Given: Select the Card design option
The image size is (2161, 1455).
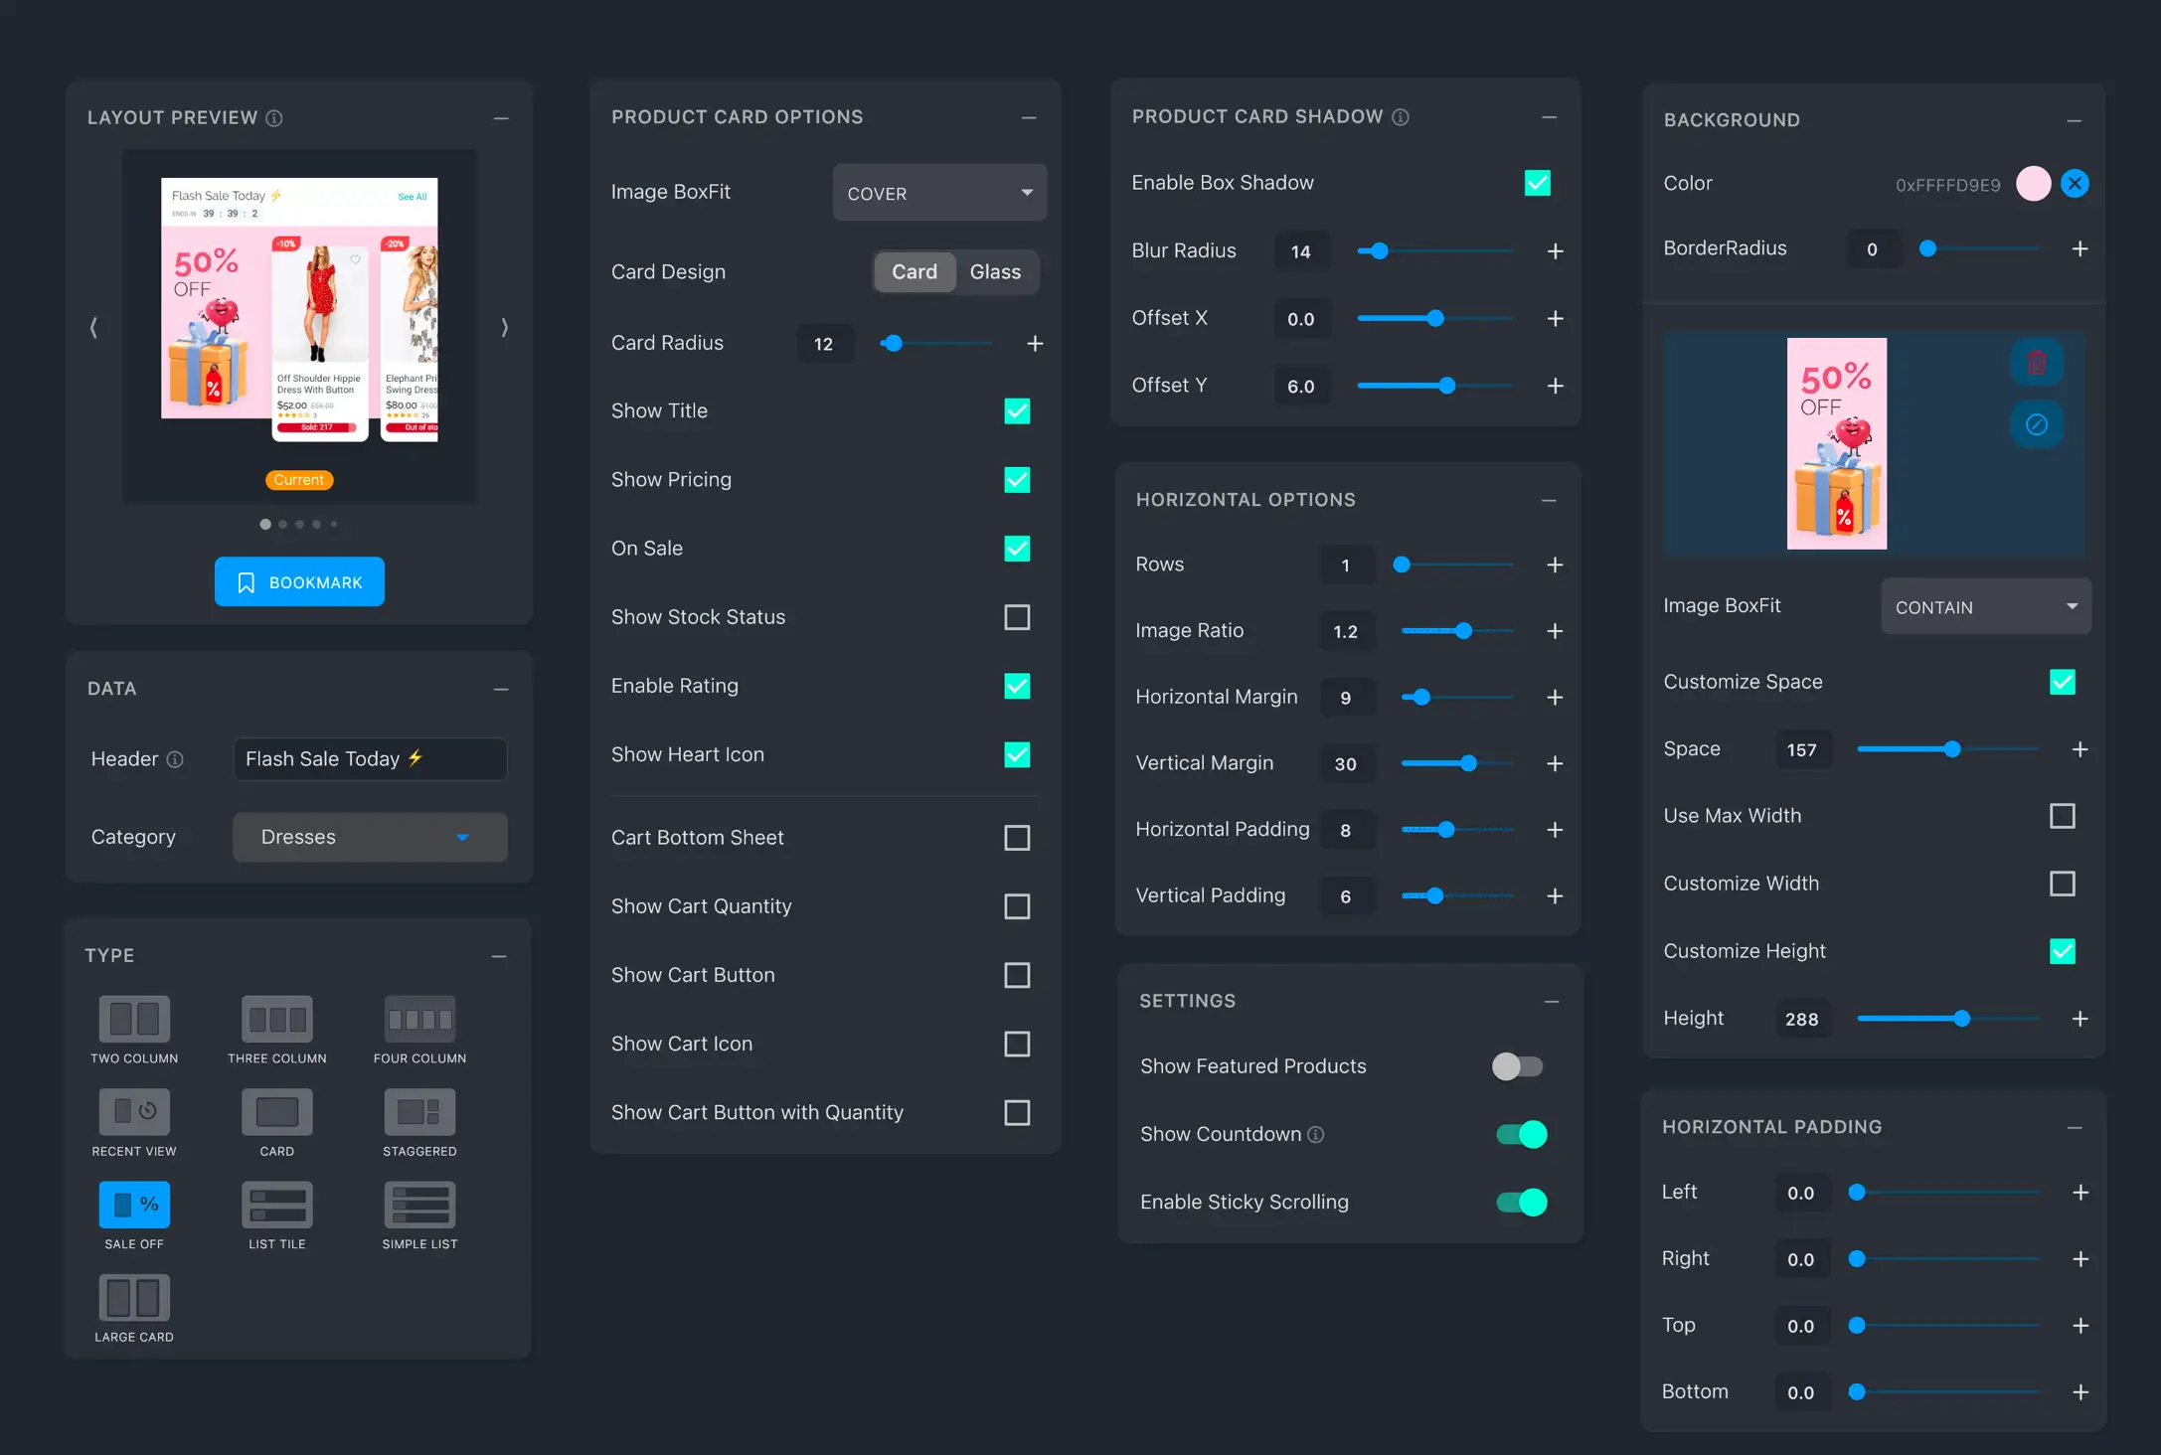Looking at the screenshot, I should point(914,272).
